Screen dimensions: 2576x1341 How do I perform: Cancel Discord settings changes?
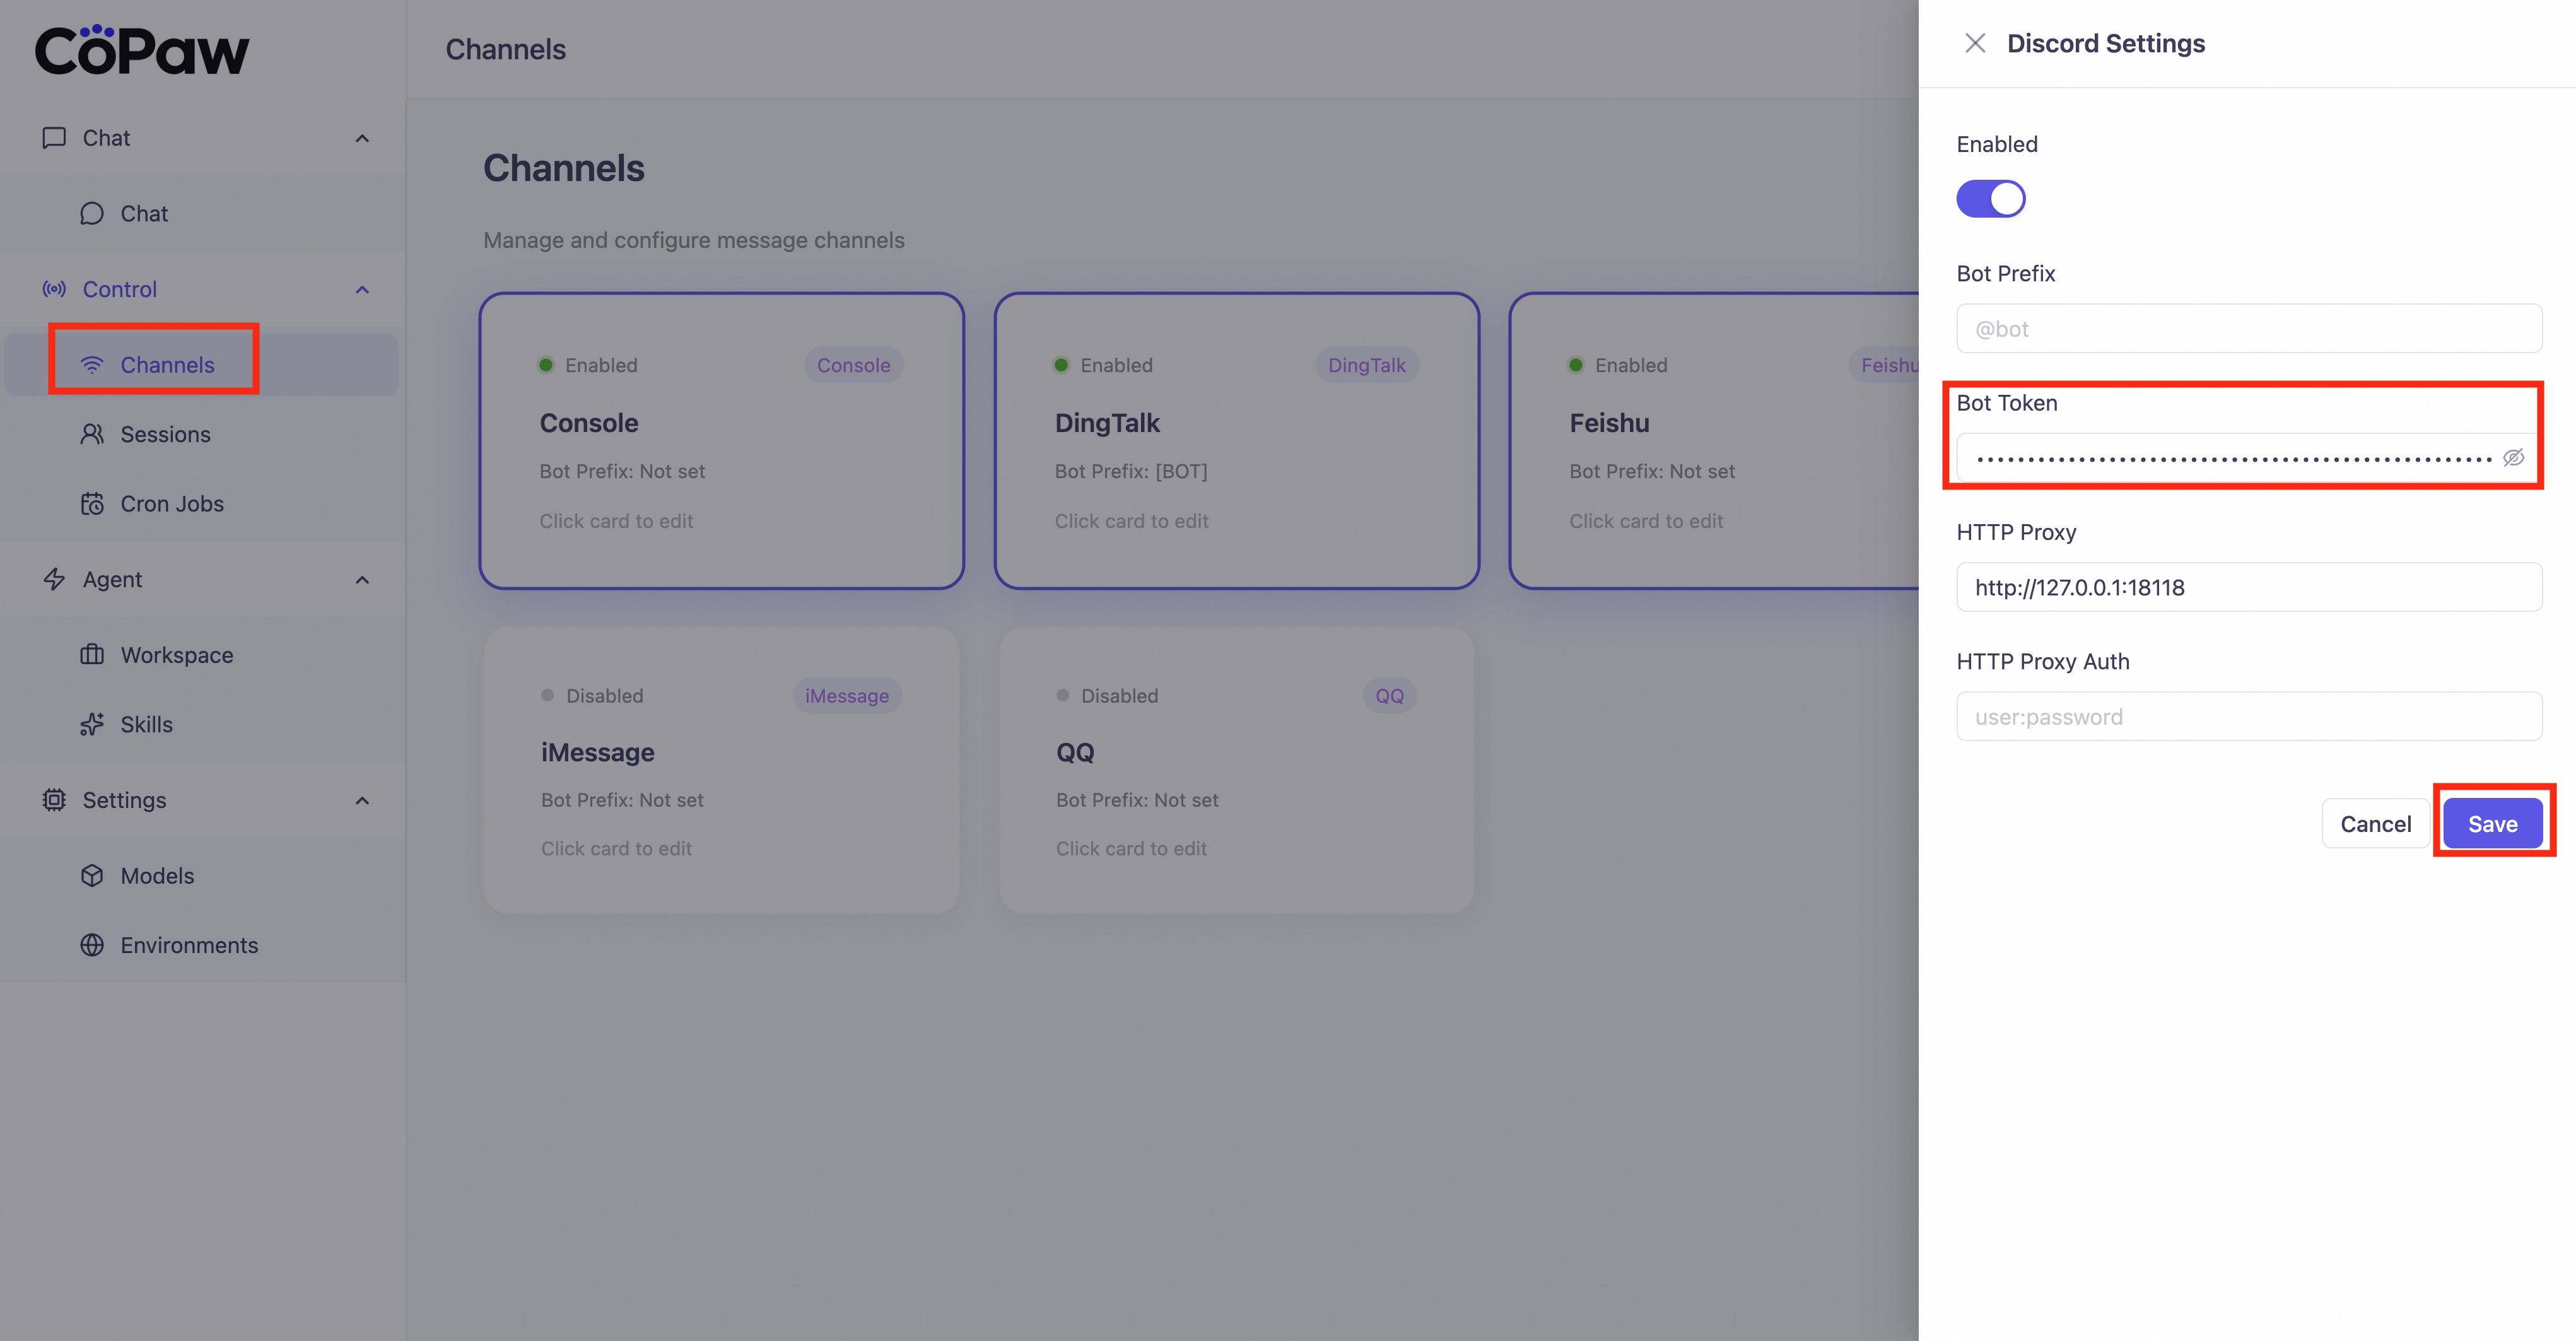2375,824
